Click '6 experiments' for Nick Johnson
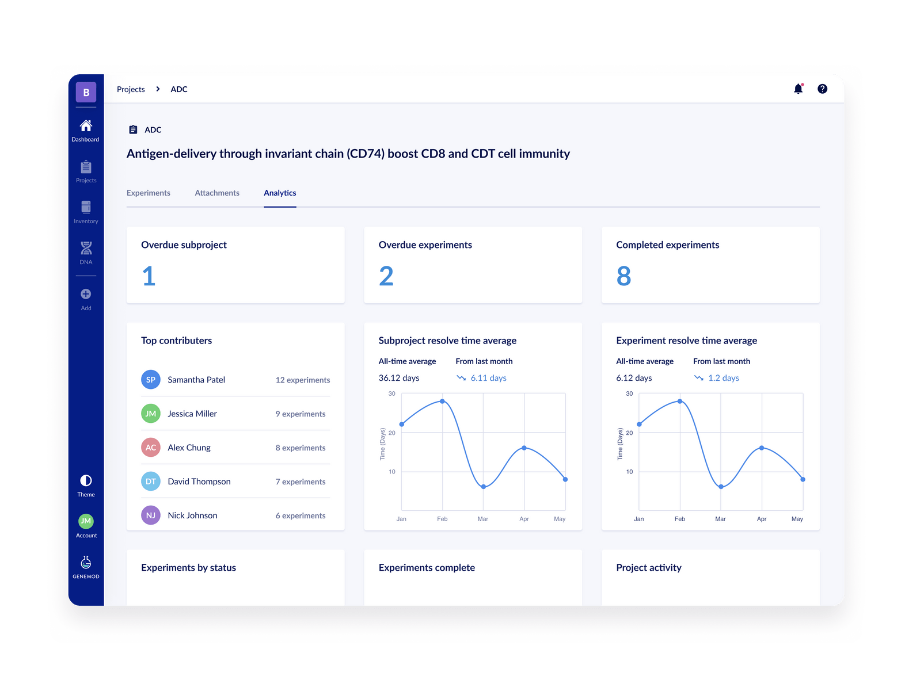The height and width of the screenshot is (680, 905). pyautogui.click(x=301, y=515)
